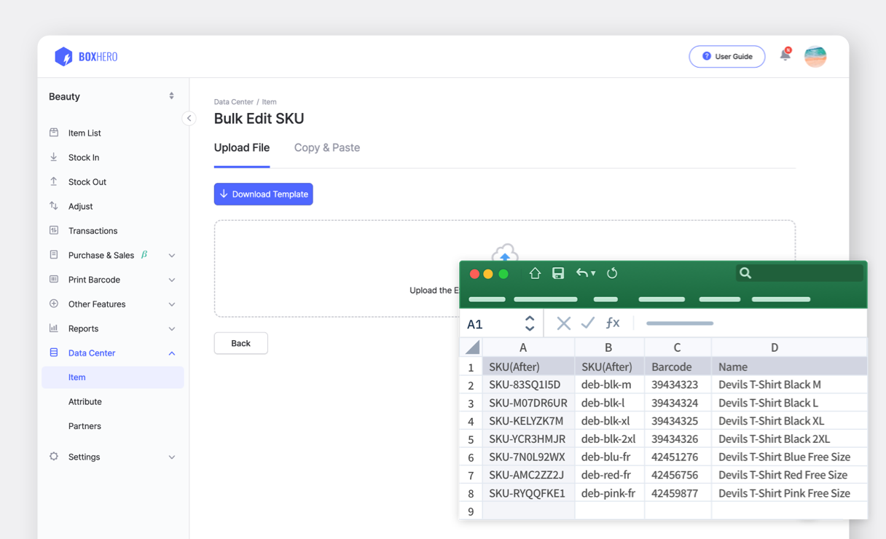886x539 pixels.
Task: Click the Download Template button
Action: point(263,194)
